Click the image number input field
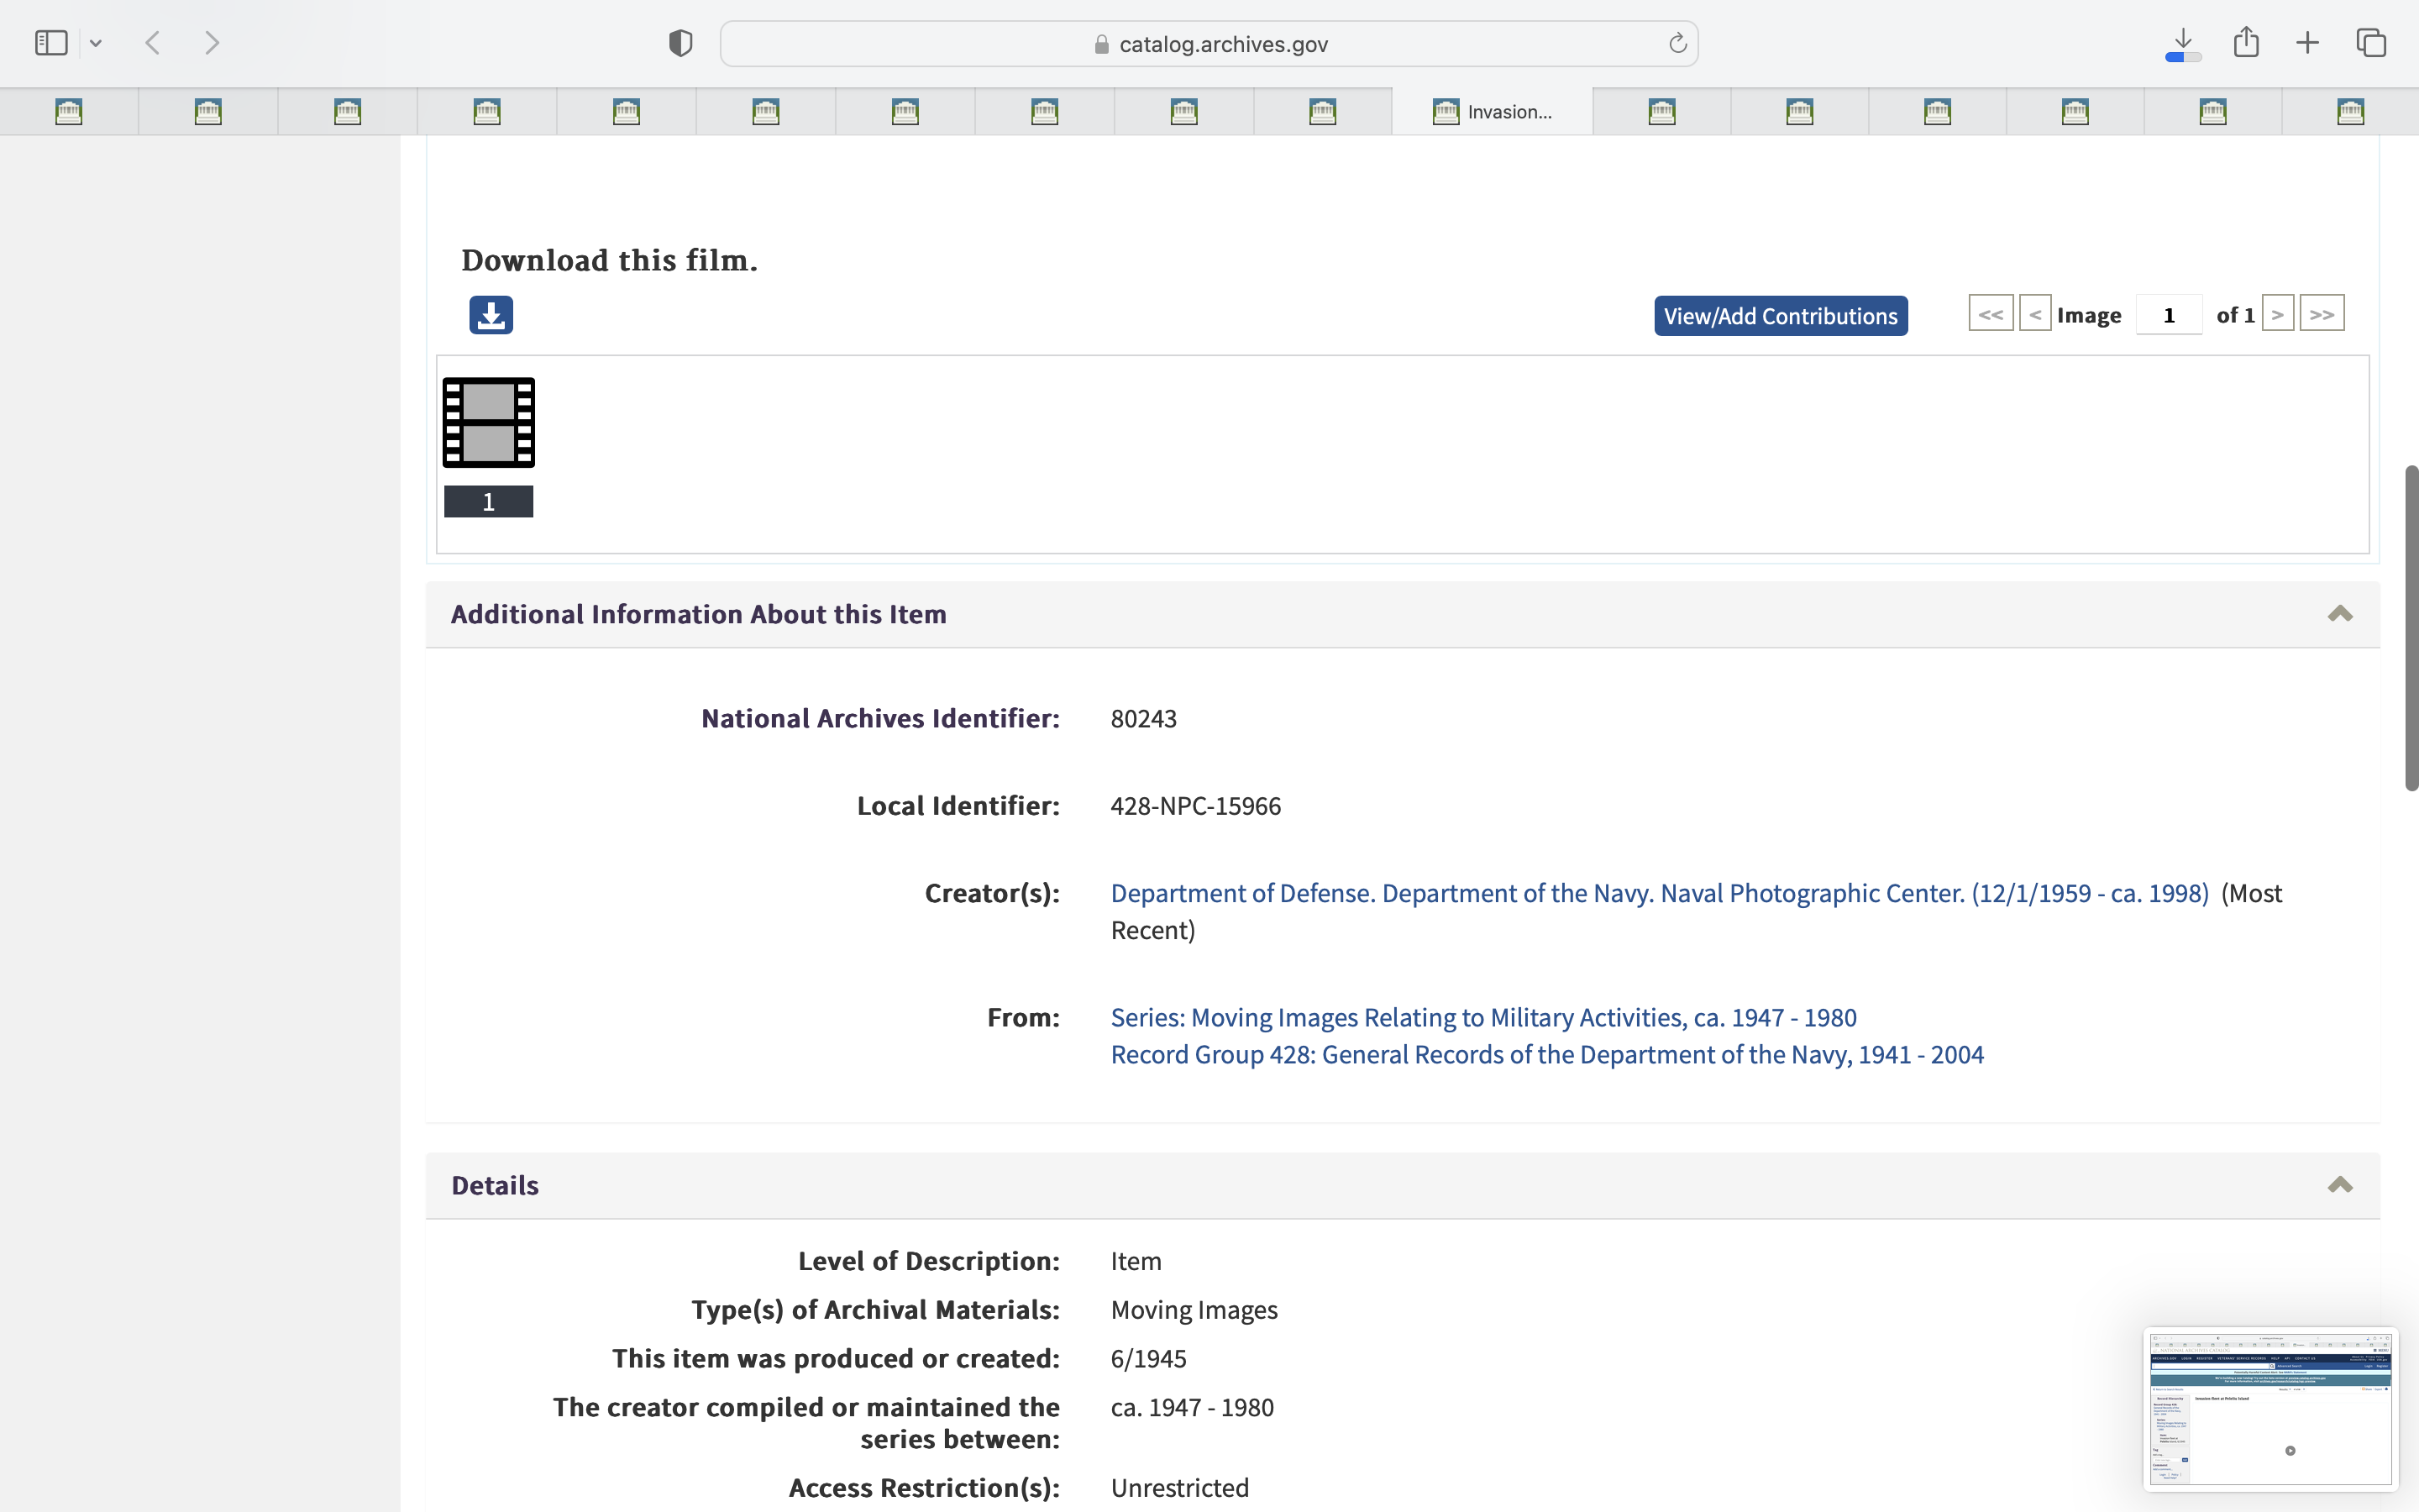This screenshot has height=1512, width=2419. click(2168, 315)
